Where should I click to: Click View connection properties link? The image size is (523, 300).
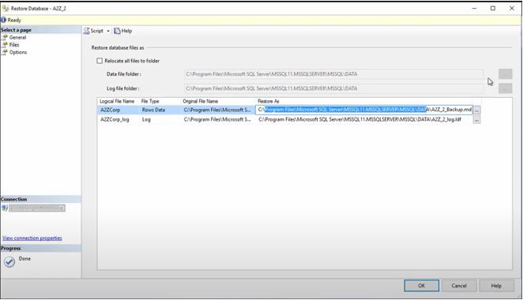coord(32,238)
